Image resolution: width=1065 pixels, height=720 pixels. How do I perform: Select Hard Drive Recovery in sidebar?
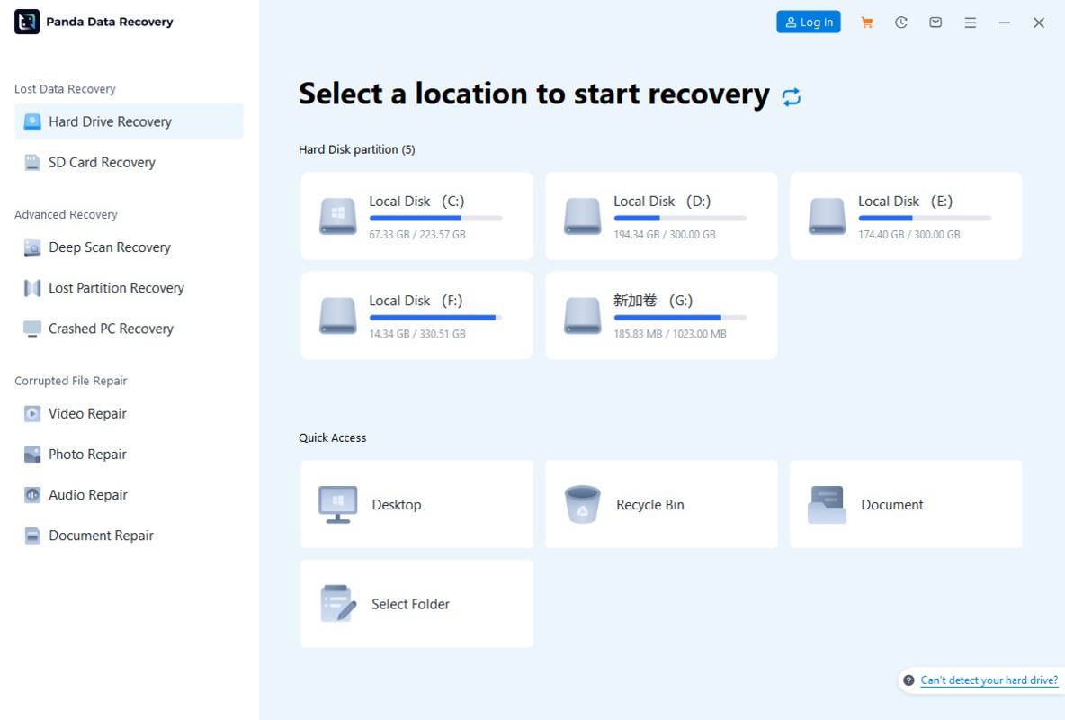click(129, 121)
